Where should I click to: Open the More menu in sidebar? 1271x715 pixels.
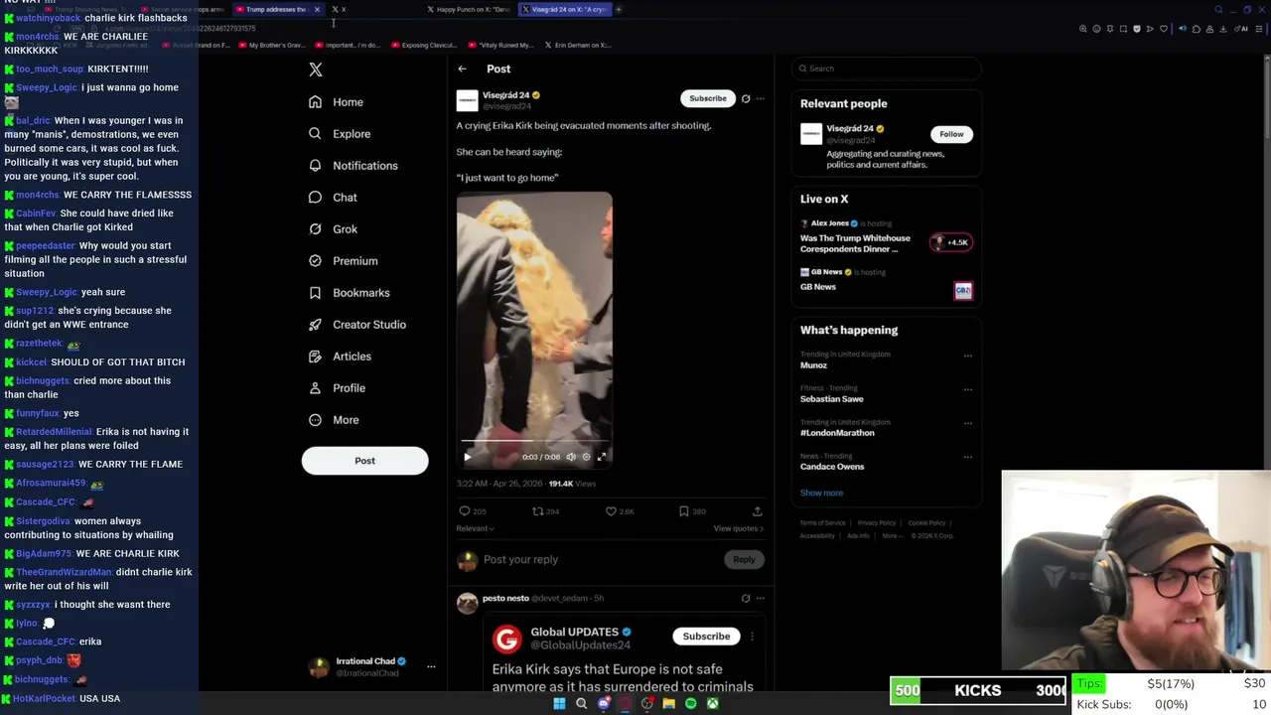tap(333, 420)
